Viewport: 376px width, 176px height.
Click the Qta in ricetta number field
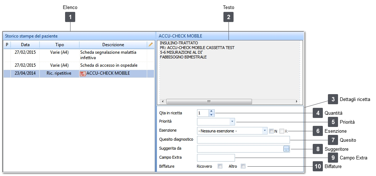point(203,113)
